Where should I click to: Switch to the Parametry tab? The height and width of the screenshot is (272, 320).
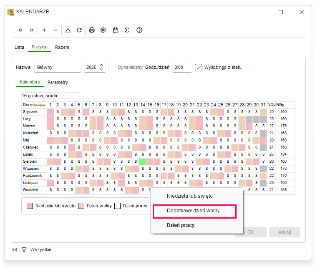(58, 82)
